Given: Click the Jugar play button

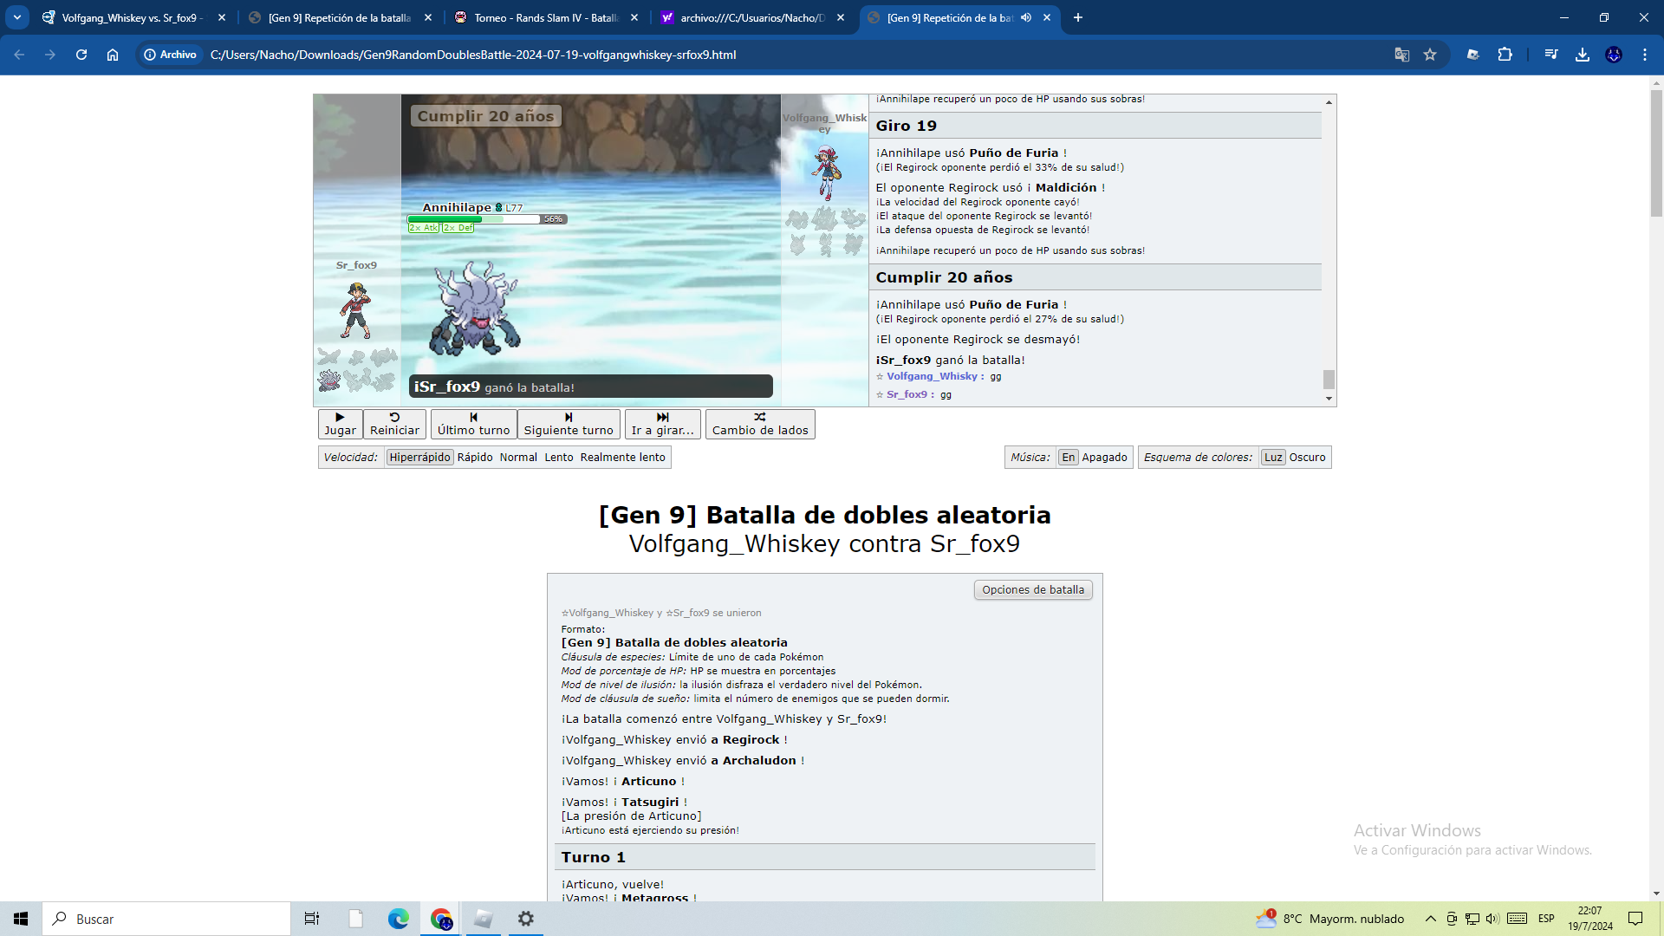Looking at the screenshot, I should click(340, 424).
